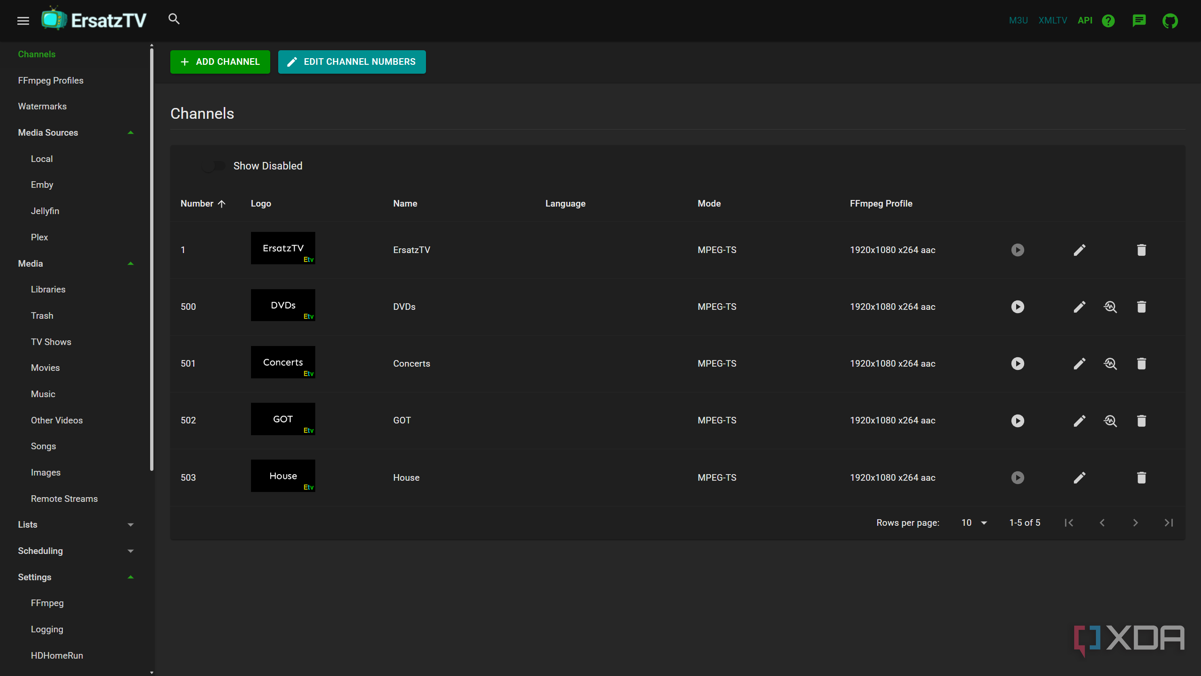
Task: Sort by the Number column
Action: [203, 203]
